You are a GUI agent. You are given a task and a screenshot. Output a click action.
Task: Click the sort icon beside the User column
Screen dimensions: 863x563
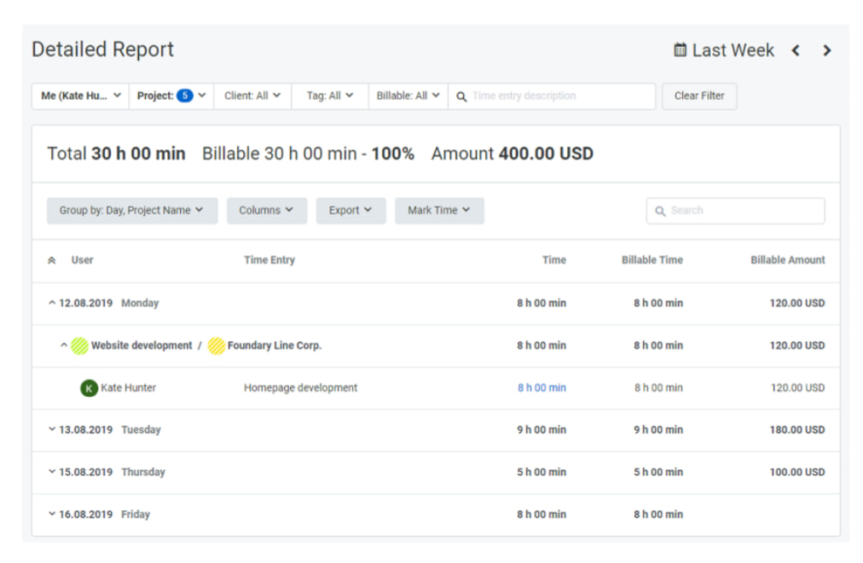click(51, 260)
